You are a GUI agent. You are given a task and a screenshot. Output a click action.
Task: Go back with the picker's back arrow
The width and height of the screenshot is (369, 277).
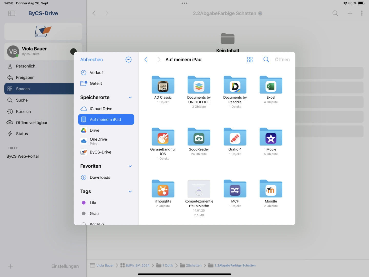pyautogui.click(x=146, y=60)
